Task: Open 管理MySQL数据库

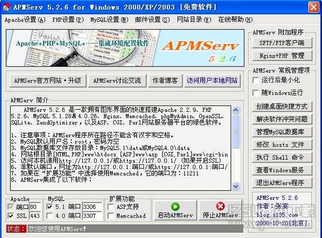Action: click(x=282, y=132)
